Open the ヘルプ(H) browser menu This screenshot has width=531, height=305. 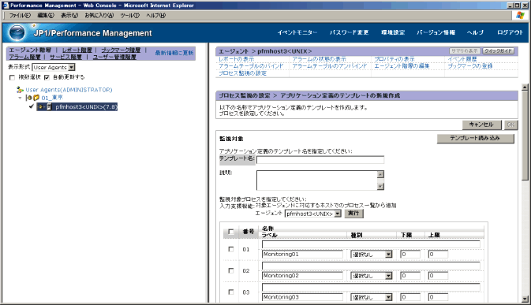point(155,16)
